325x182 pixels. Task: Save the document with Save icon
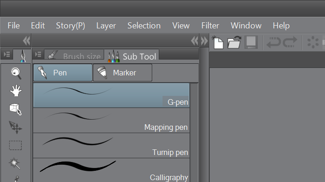tap(251, 42)
